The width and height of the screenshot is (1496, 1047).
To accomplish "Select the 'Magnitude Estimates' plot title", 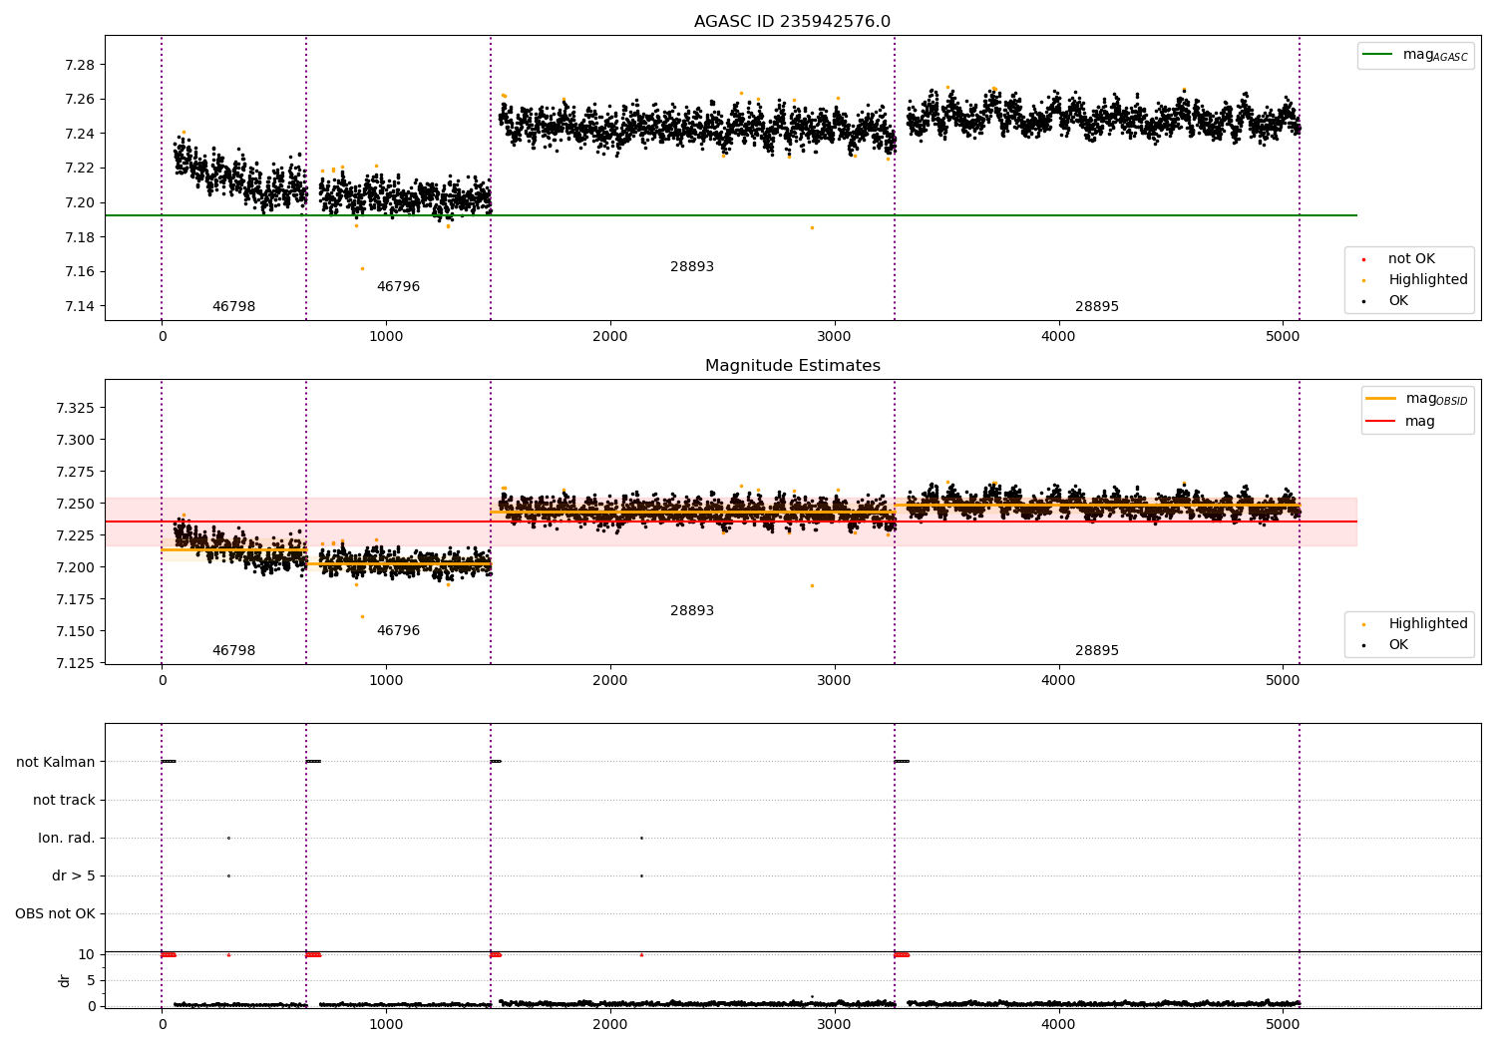I will (x=792, y=366).
